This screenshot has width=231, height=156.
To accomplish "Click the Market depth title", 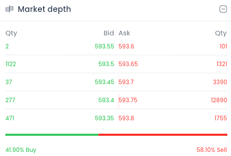I will (x=44, y=9).
